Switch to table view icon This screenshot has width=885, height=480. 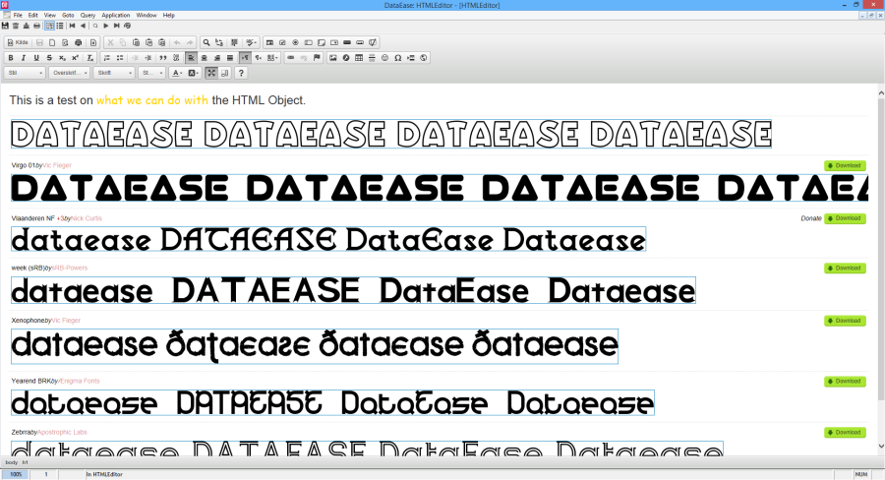tap(60, 26)
